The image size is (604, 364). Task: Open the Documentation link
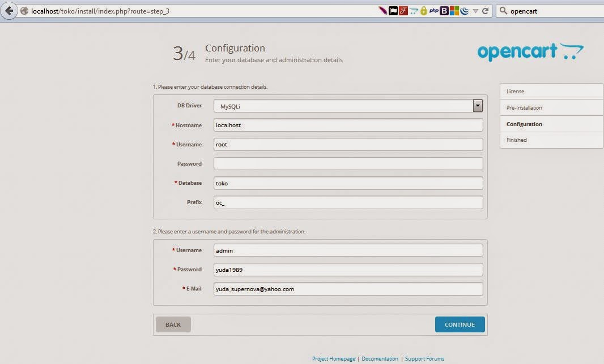click(x=380, y=358)
